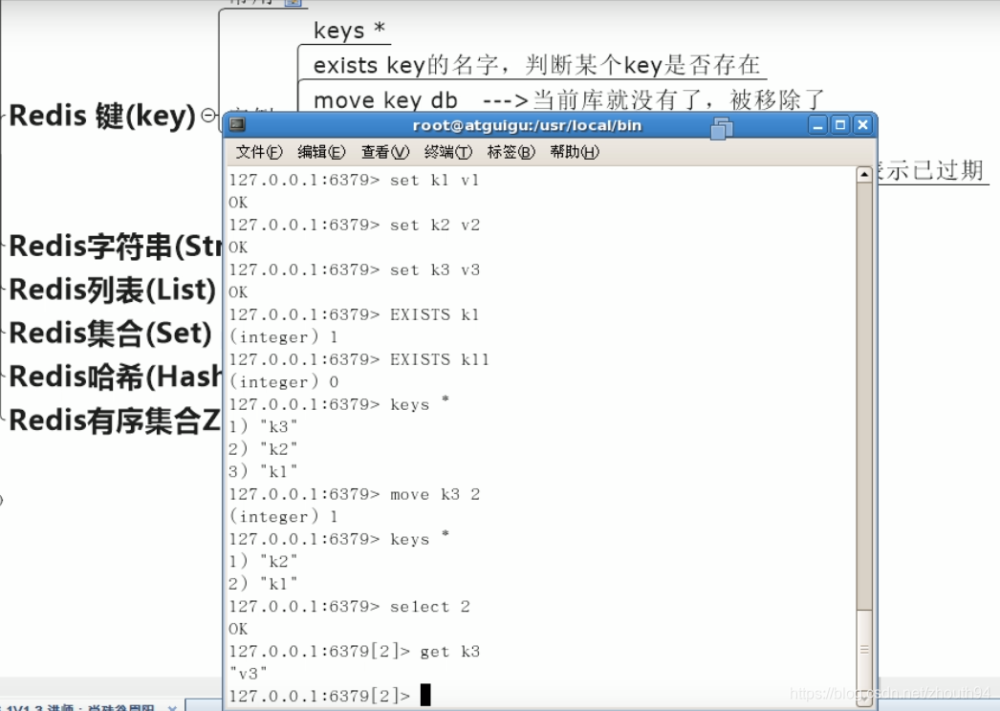This screenshot has width=1000, height=711.
Task: Click the '"v3"' output line
Action: pyautogui.click(x=248, y=674)
